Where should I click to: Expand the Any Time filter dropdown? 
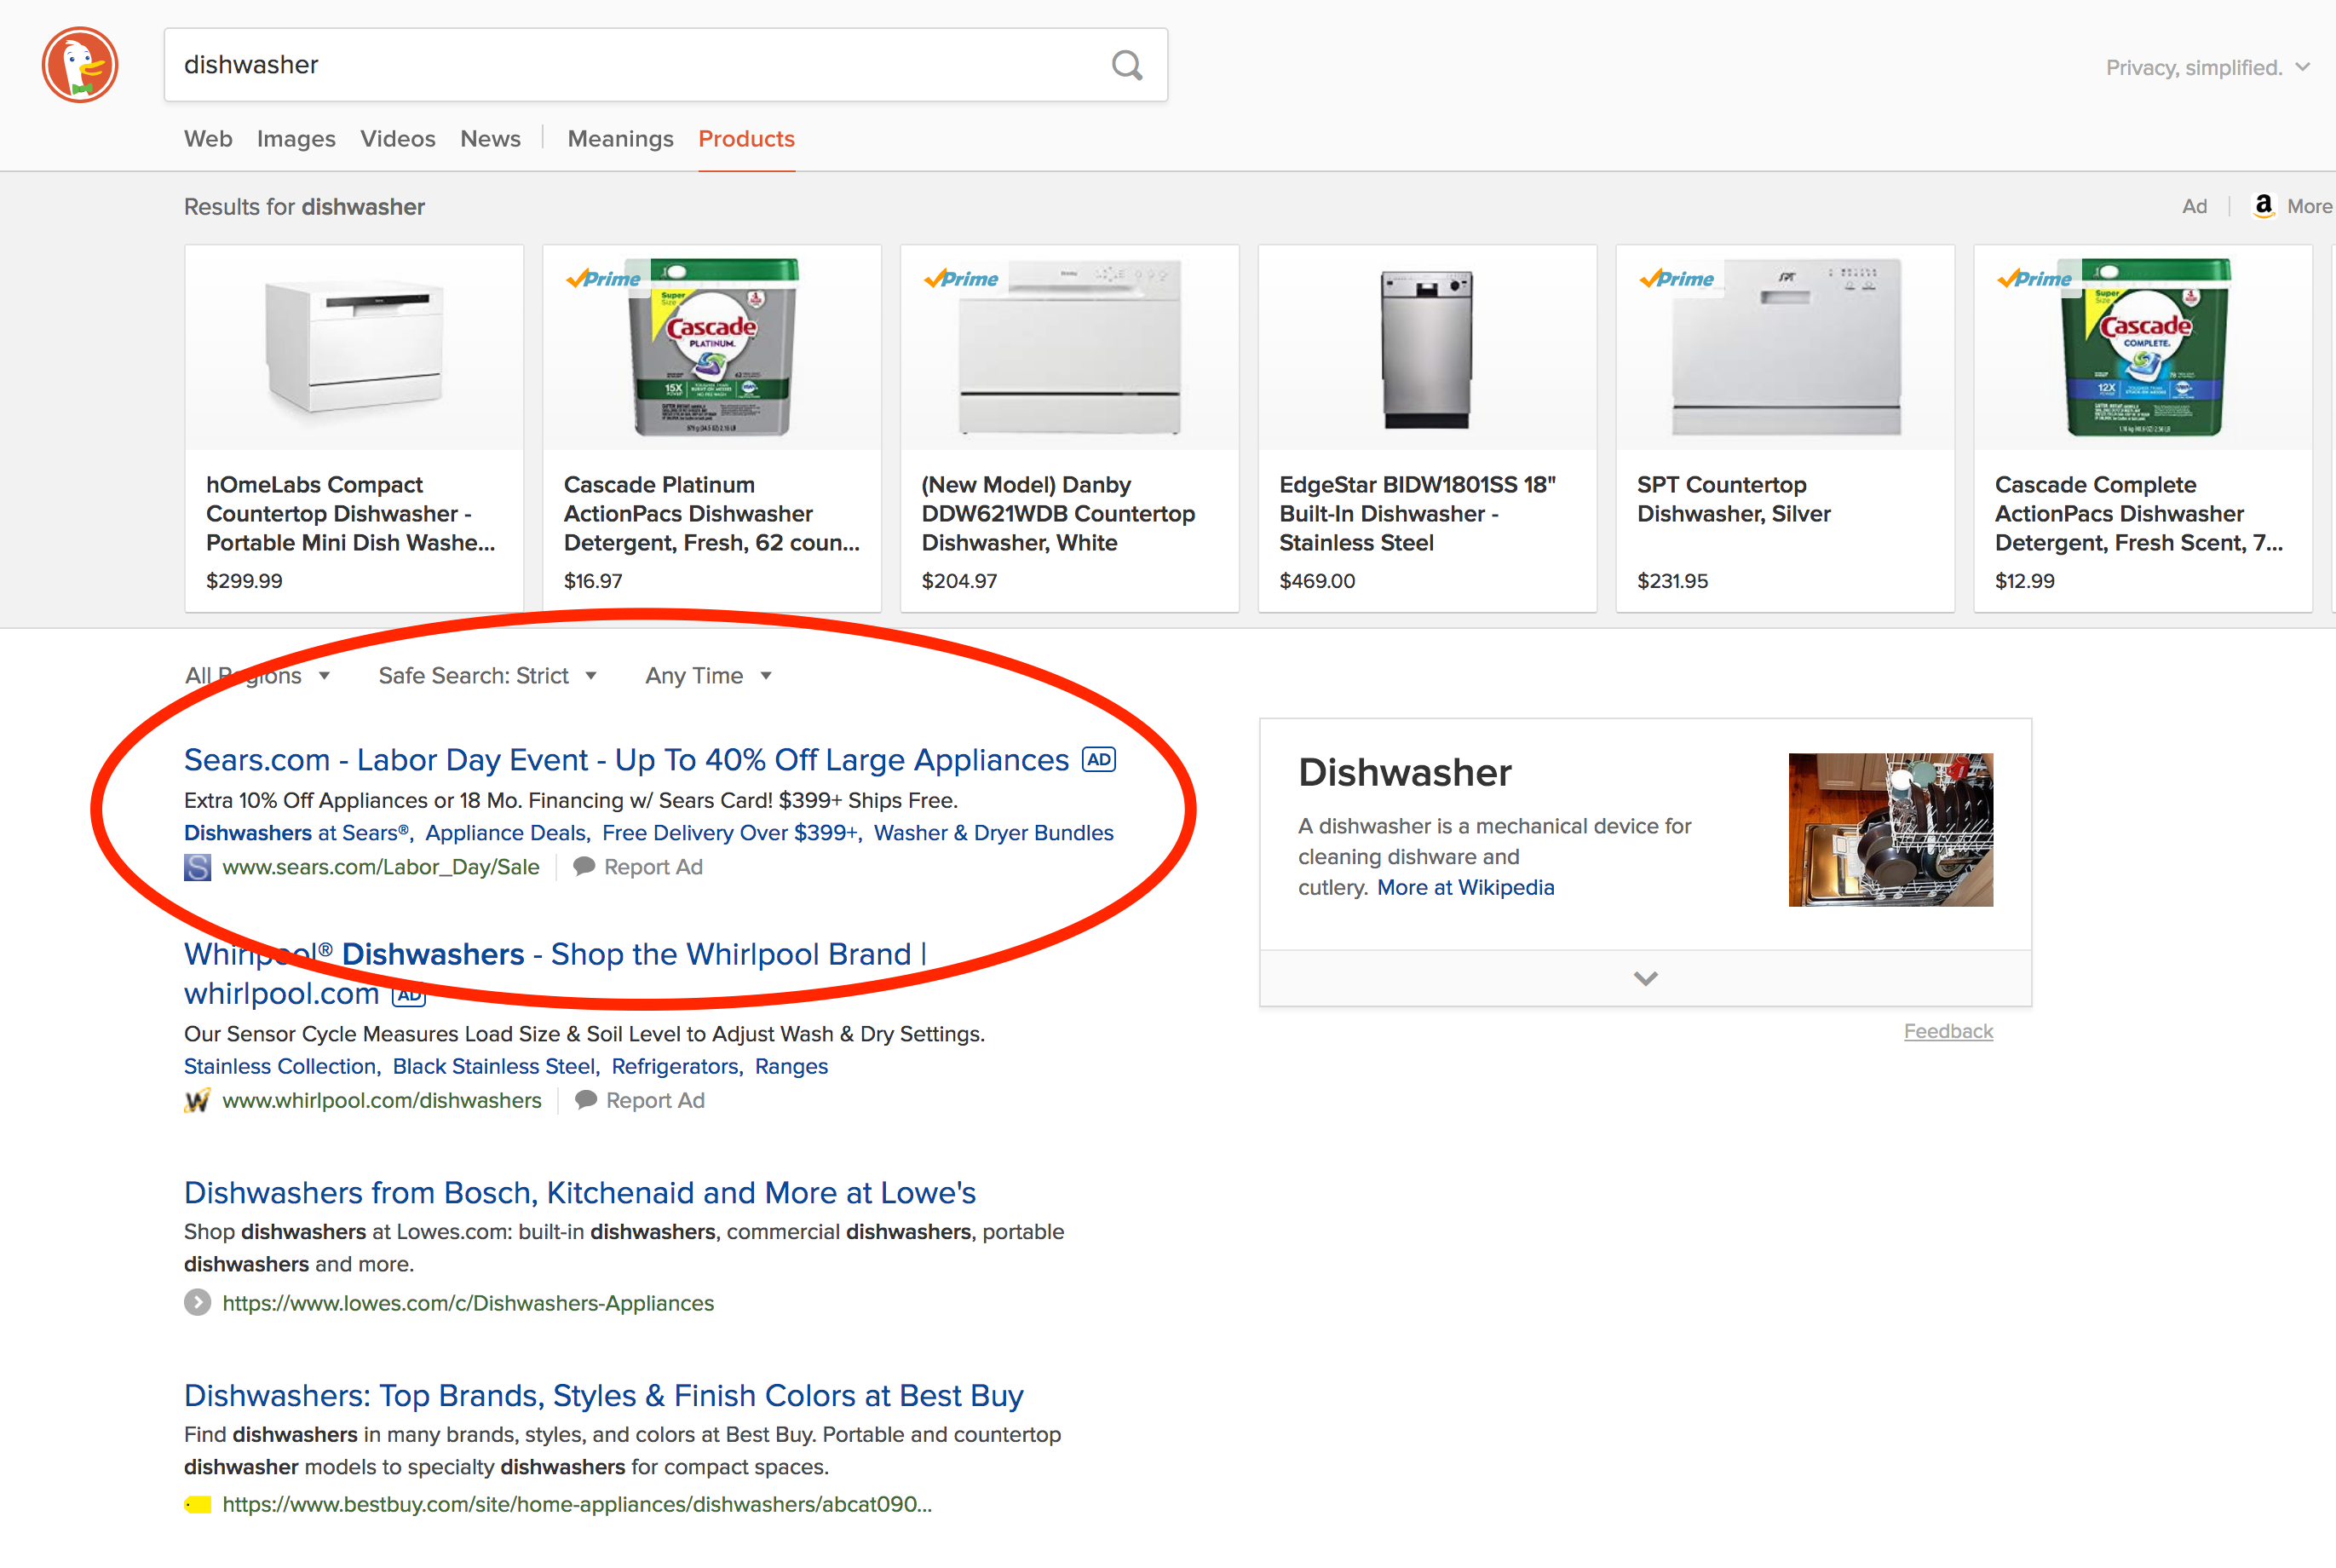click(x=707, y=676)
